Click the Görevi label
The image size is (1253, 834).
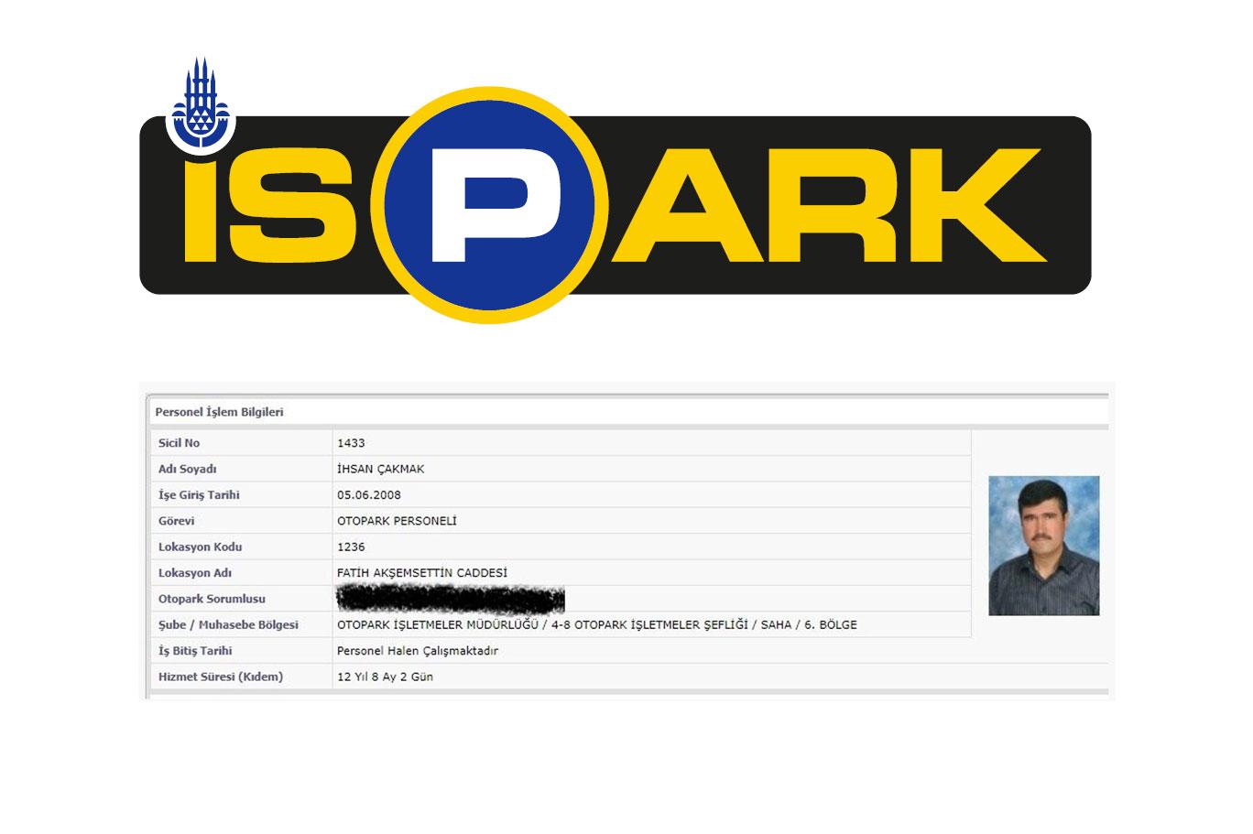tap(176, 521)
